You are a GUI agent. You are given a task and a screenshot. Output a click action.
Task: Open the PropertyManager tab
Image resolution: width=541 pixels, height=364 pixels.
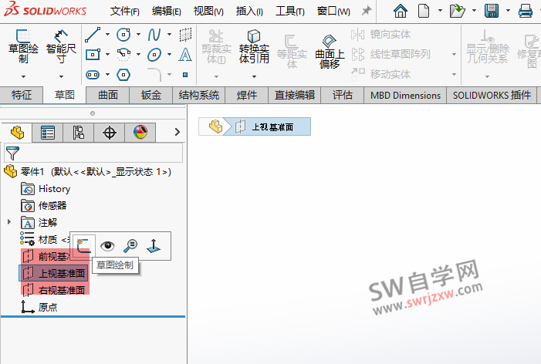click(48, 133)
